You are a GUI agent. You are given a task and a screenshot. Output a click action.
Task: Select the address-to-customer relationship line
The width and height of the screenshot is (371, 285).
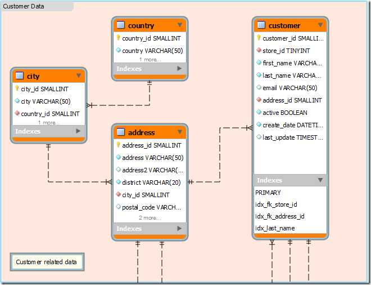[x=220, y=154]
